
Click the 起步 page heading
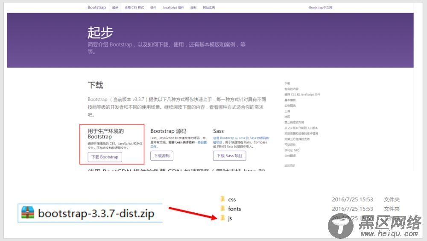pos(100,32)
